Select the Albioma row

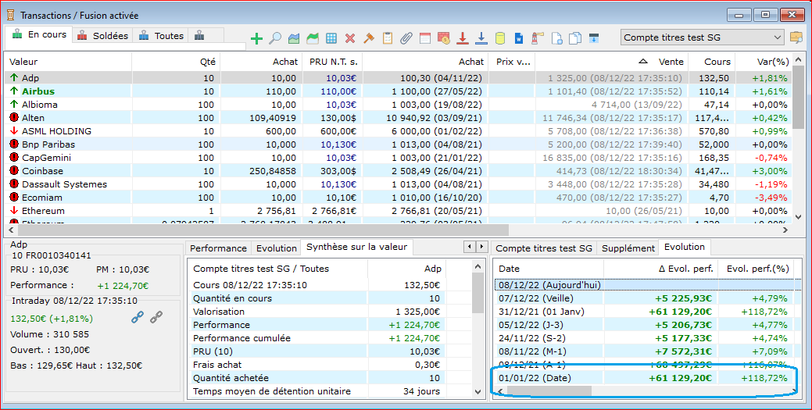[399, 105]
